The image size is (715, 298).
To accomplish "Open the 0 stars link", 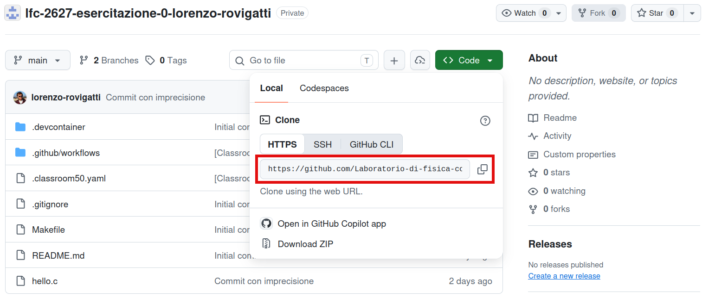I will coord(556,173).
